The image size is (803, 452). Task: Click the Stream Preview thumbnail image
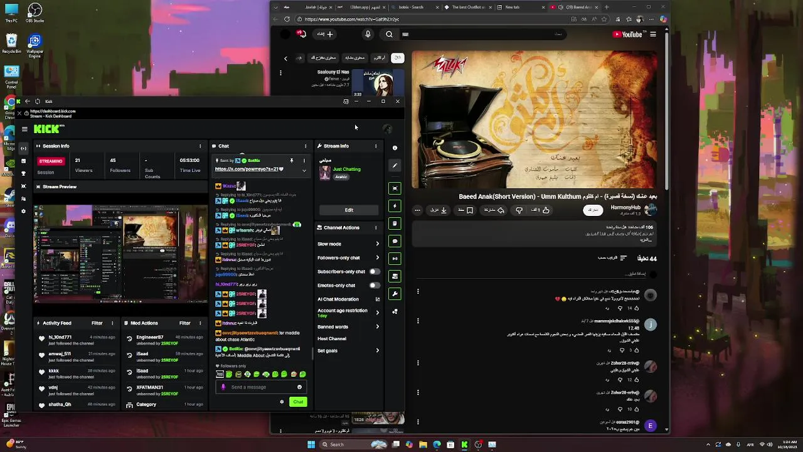coord(120,256)
